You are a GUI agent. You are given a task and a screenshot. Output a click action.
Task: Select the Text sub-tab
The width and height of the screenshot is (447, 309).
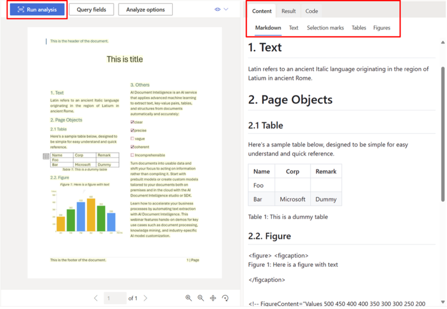tap(293, 28)
